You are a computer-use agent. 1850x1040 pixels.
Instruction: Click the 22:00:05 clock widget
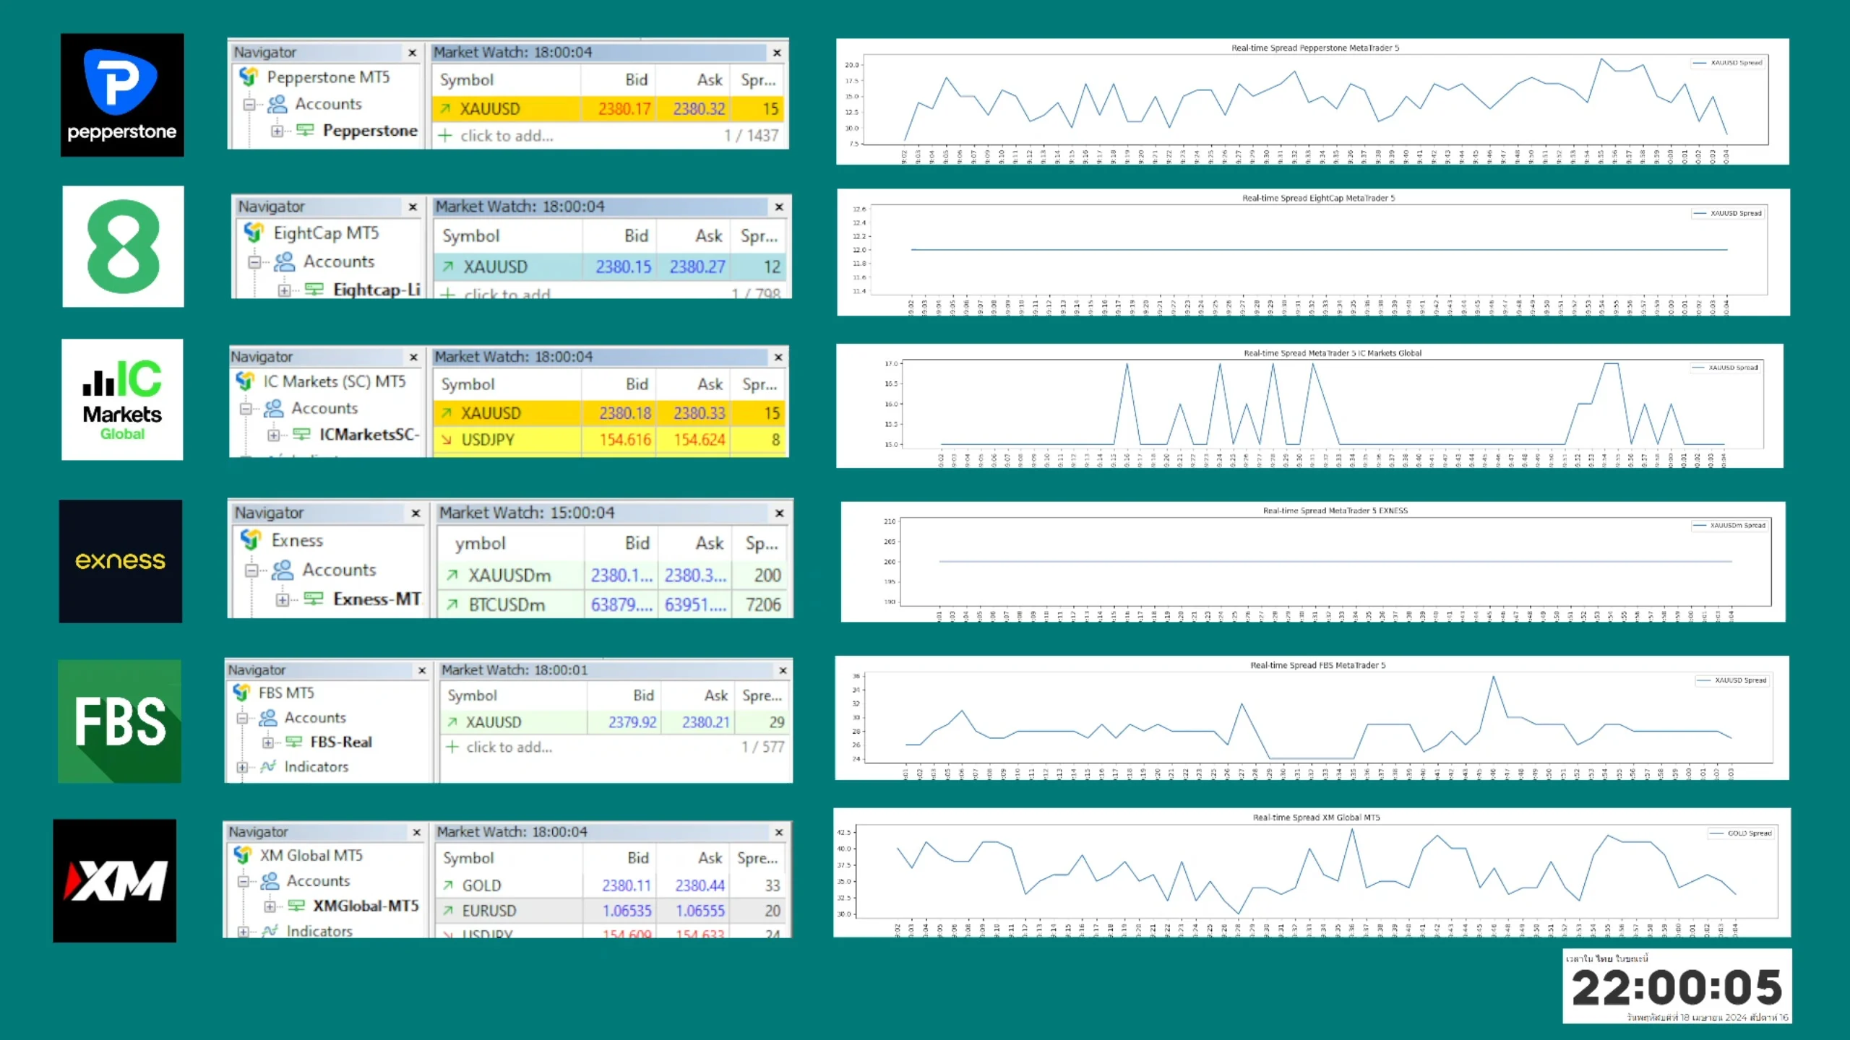pos(1677,986)
